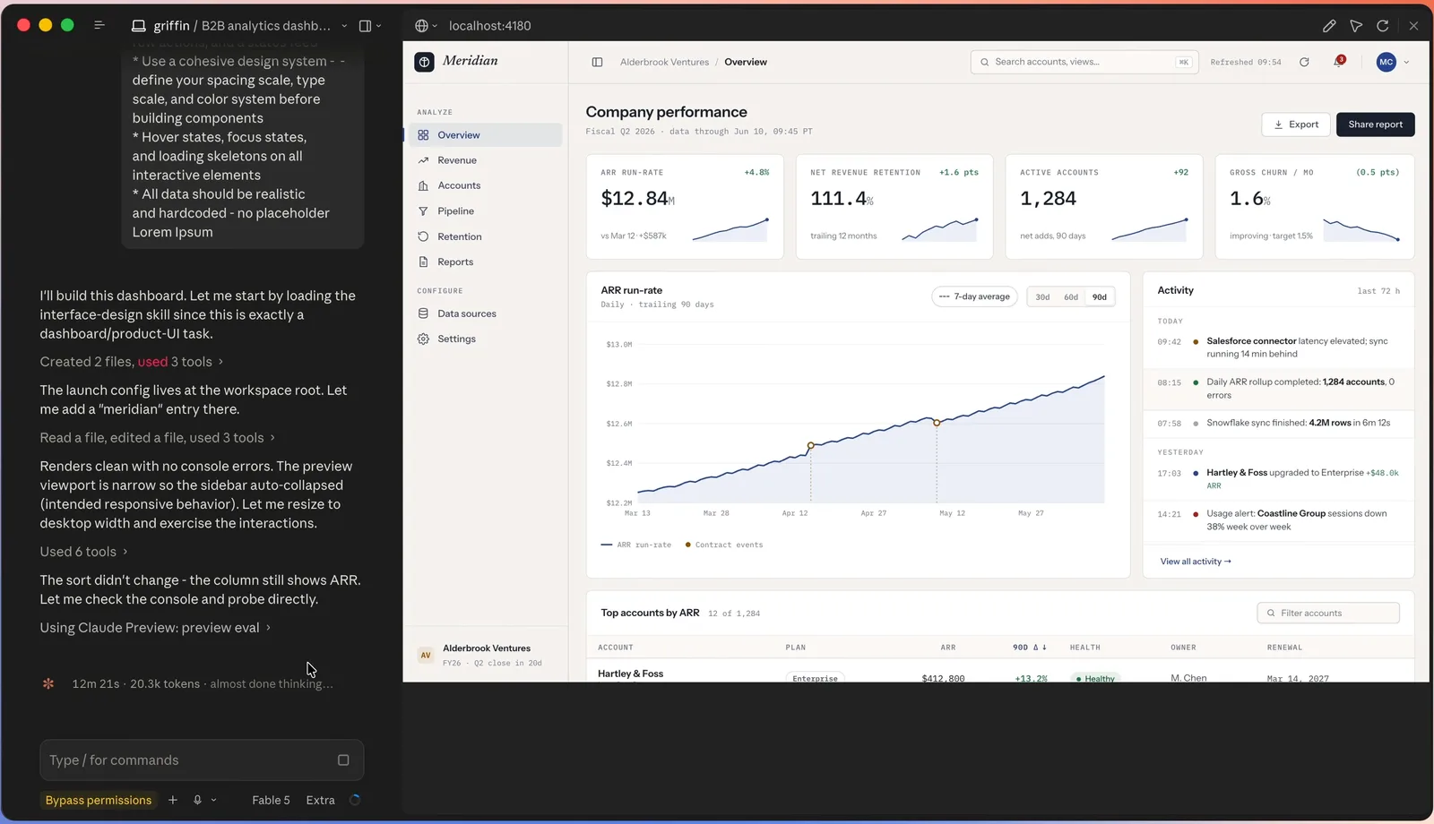
Task: Click the Data sources database icon
Action: (x=423, y=313)
